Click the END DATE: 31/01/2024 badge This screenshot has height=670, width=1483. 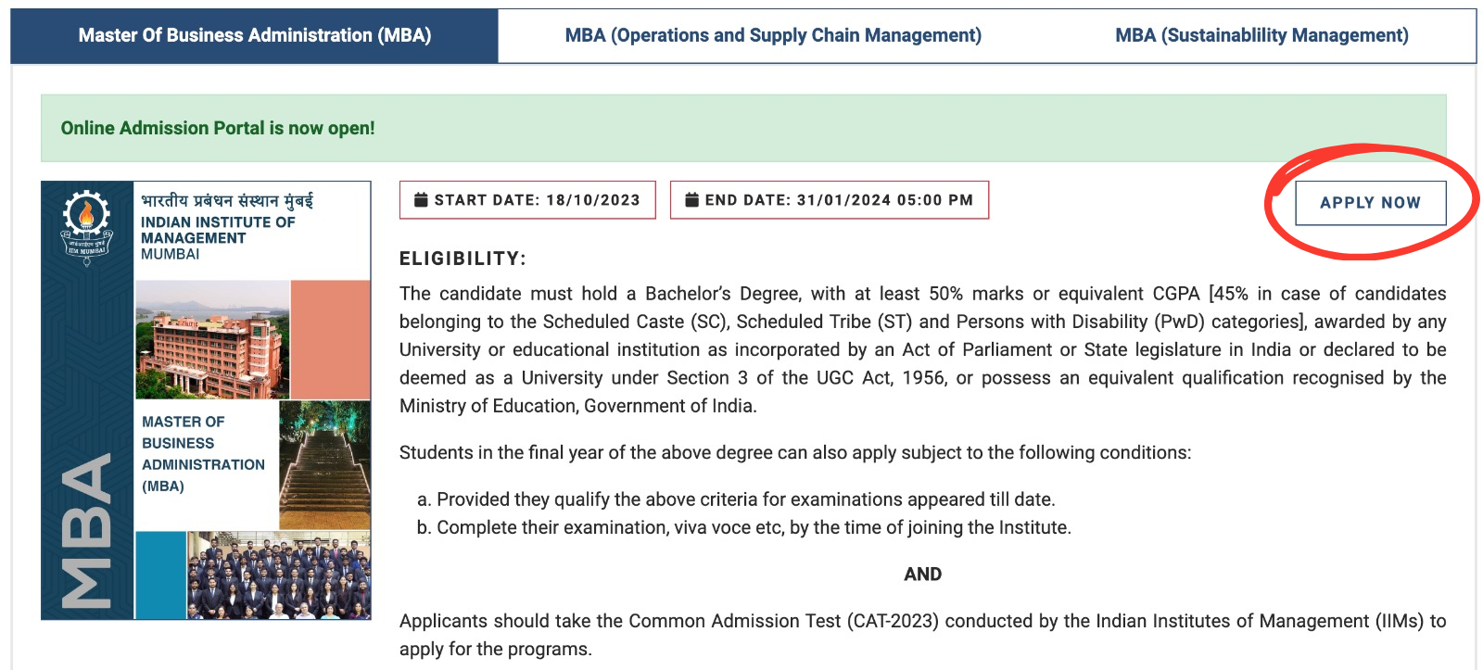[830, 199]
